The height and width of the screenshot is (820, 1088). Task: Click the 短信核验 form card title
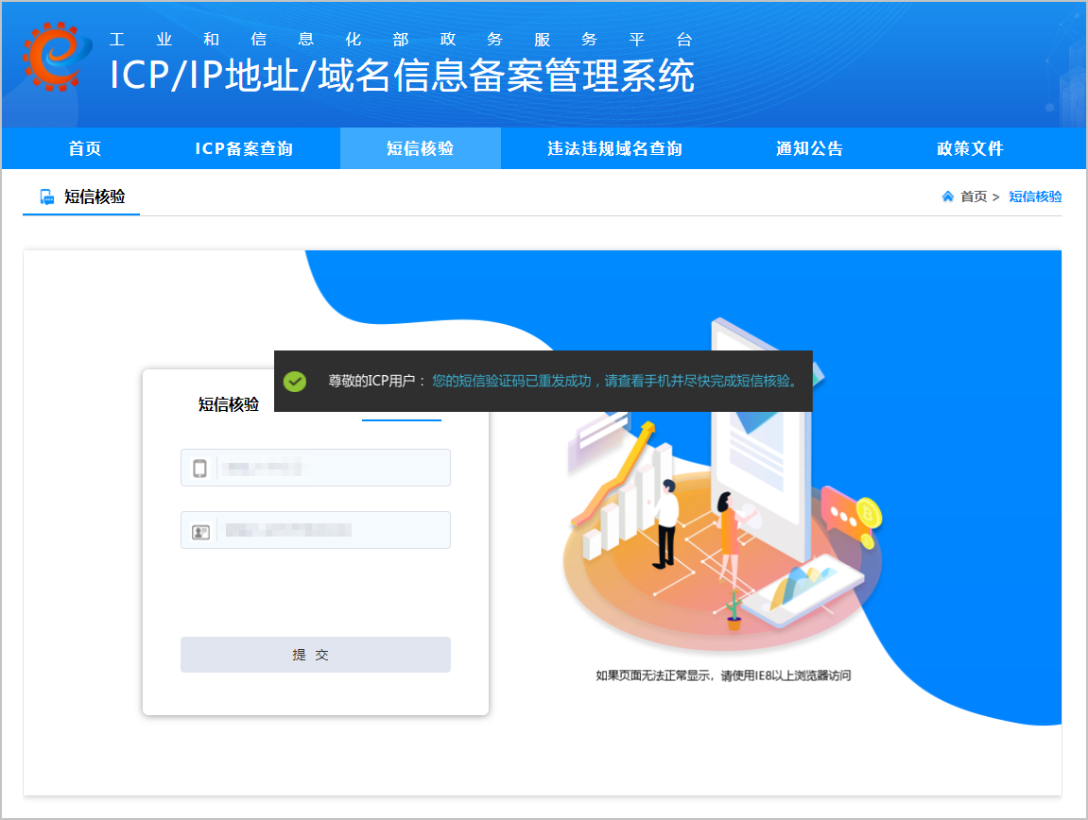229,404
